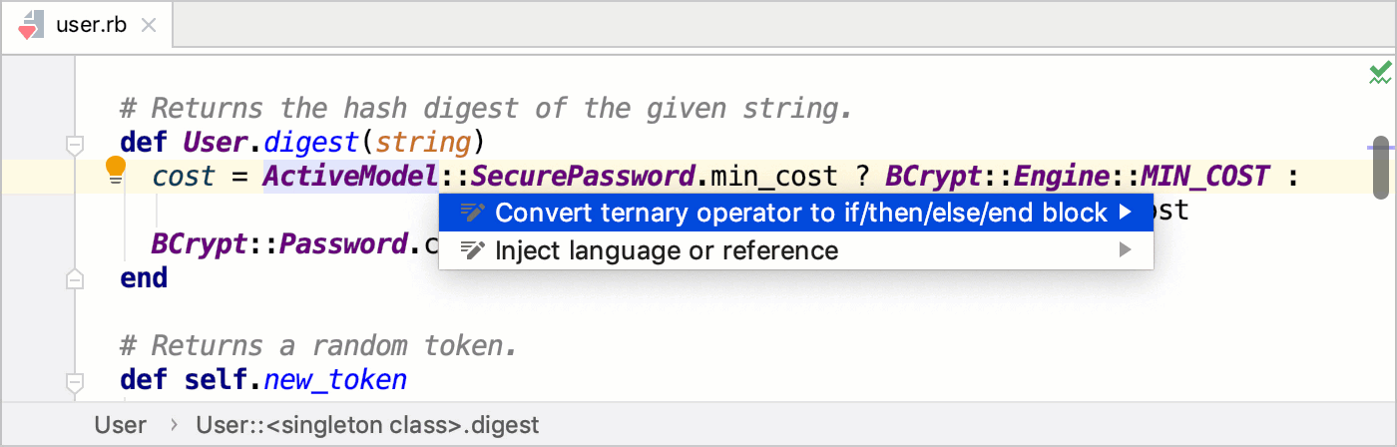Click the Ruby file icon on user.rb tab
The image size is (1397, 447).
pos(31,25)
